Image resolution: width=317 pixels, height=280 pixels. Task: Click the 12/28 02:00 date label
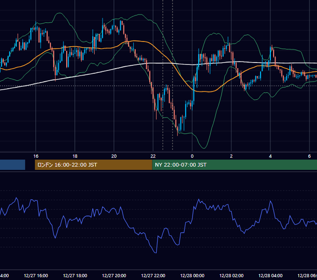232,275
